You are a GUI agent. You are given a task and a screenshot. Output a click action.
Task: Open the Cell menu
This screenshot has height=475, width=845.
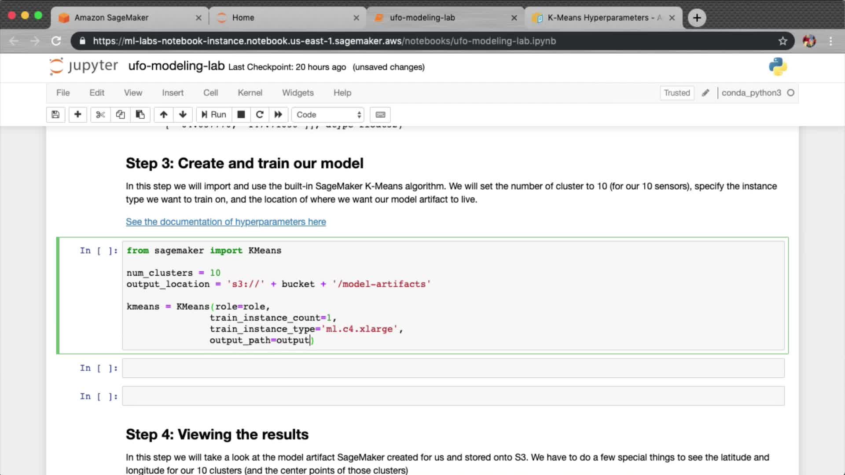point(210,93)
